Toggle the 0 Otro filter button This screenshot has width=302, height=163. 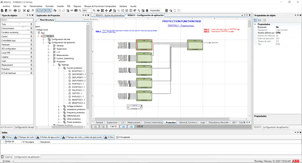[x=109, y=137]
